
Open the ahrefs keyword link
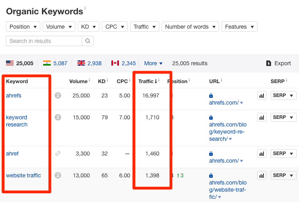coord(14,95)
